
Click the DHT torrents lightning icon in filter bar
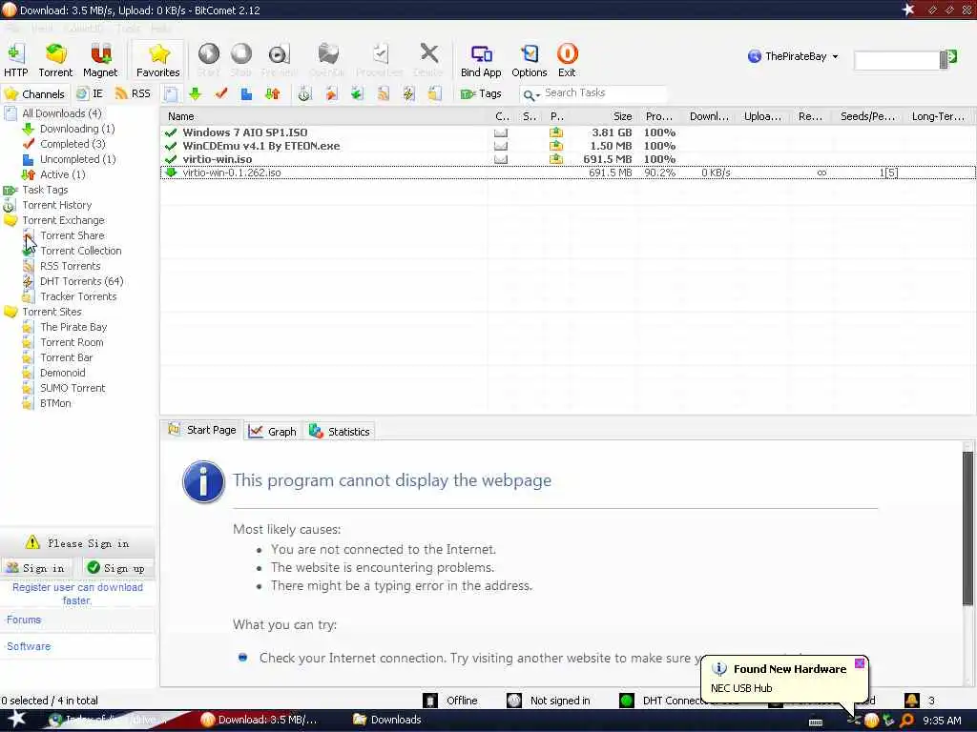(408, 94)
